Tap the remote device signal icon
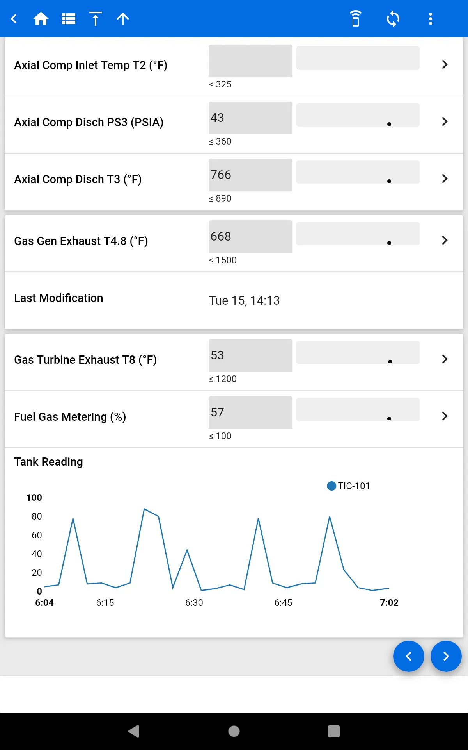The height and width of the screenshot is (750, 468). (x=355, y=19)
